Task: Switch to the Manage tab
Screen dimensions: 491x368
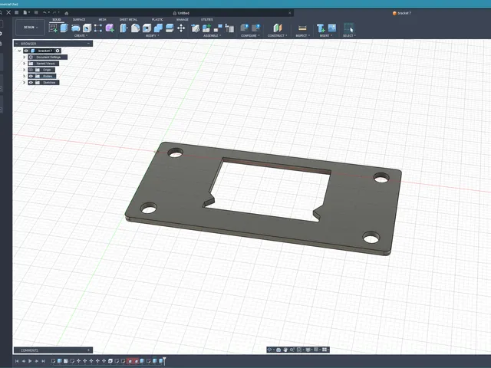Action: (x=183, y=20)
